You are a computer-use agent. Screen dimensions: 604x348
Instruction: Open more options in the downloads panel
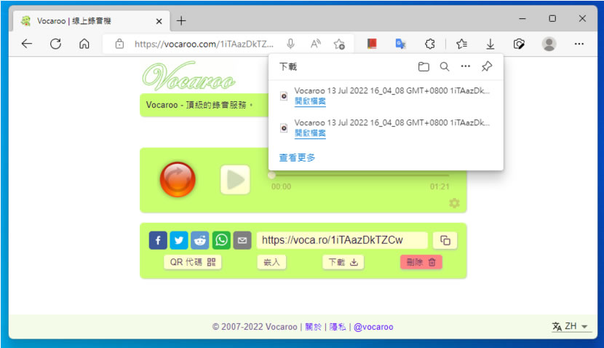tap(465, 66)
